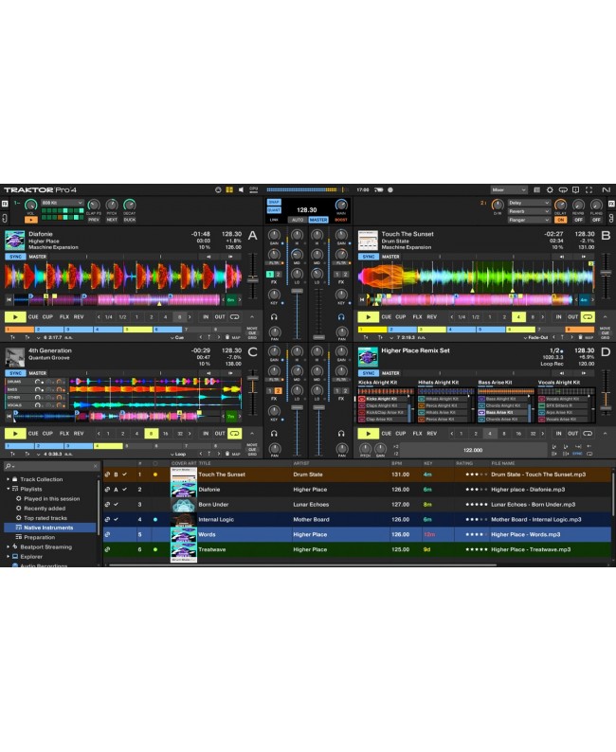Click the DUCK button in pattern player
Screen dimensions: 616x752
(x=130, y=220)
